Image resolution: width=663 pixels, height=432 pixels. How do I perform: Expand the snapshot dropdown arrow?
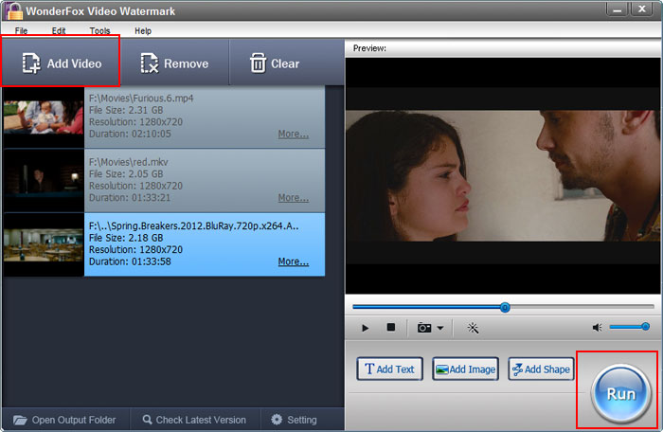click(440, 328)
